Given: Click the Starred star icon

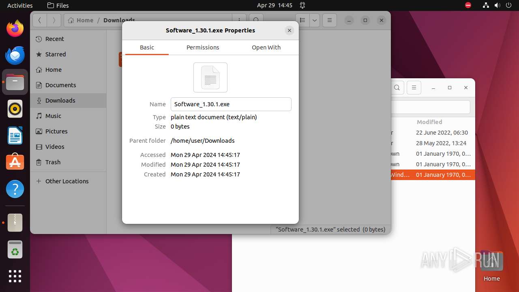Looking at the screenshot, I should pyautogui.click(x=39, y=54).
